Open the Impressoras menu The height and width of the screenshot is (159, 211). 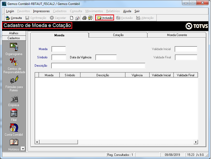(x=41, y=11)
